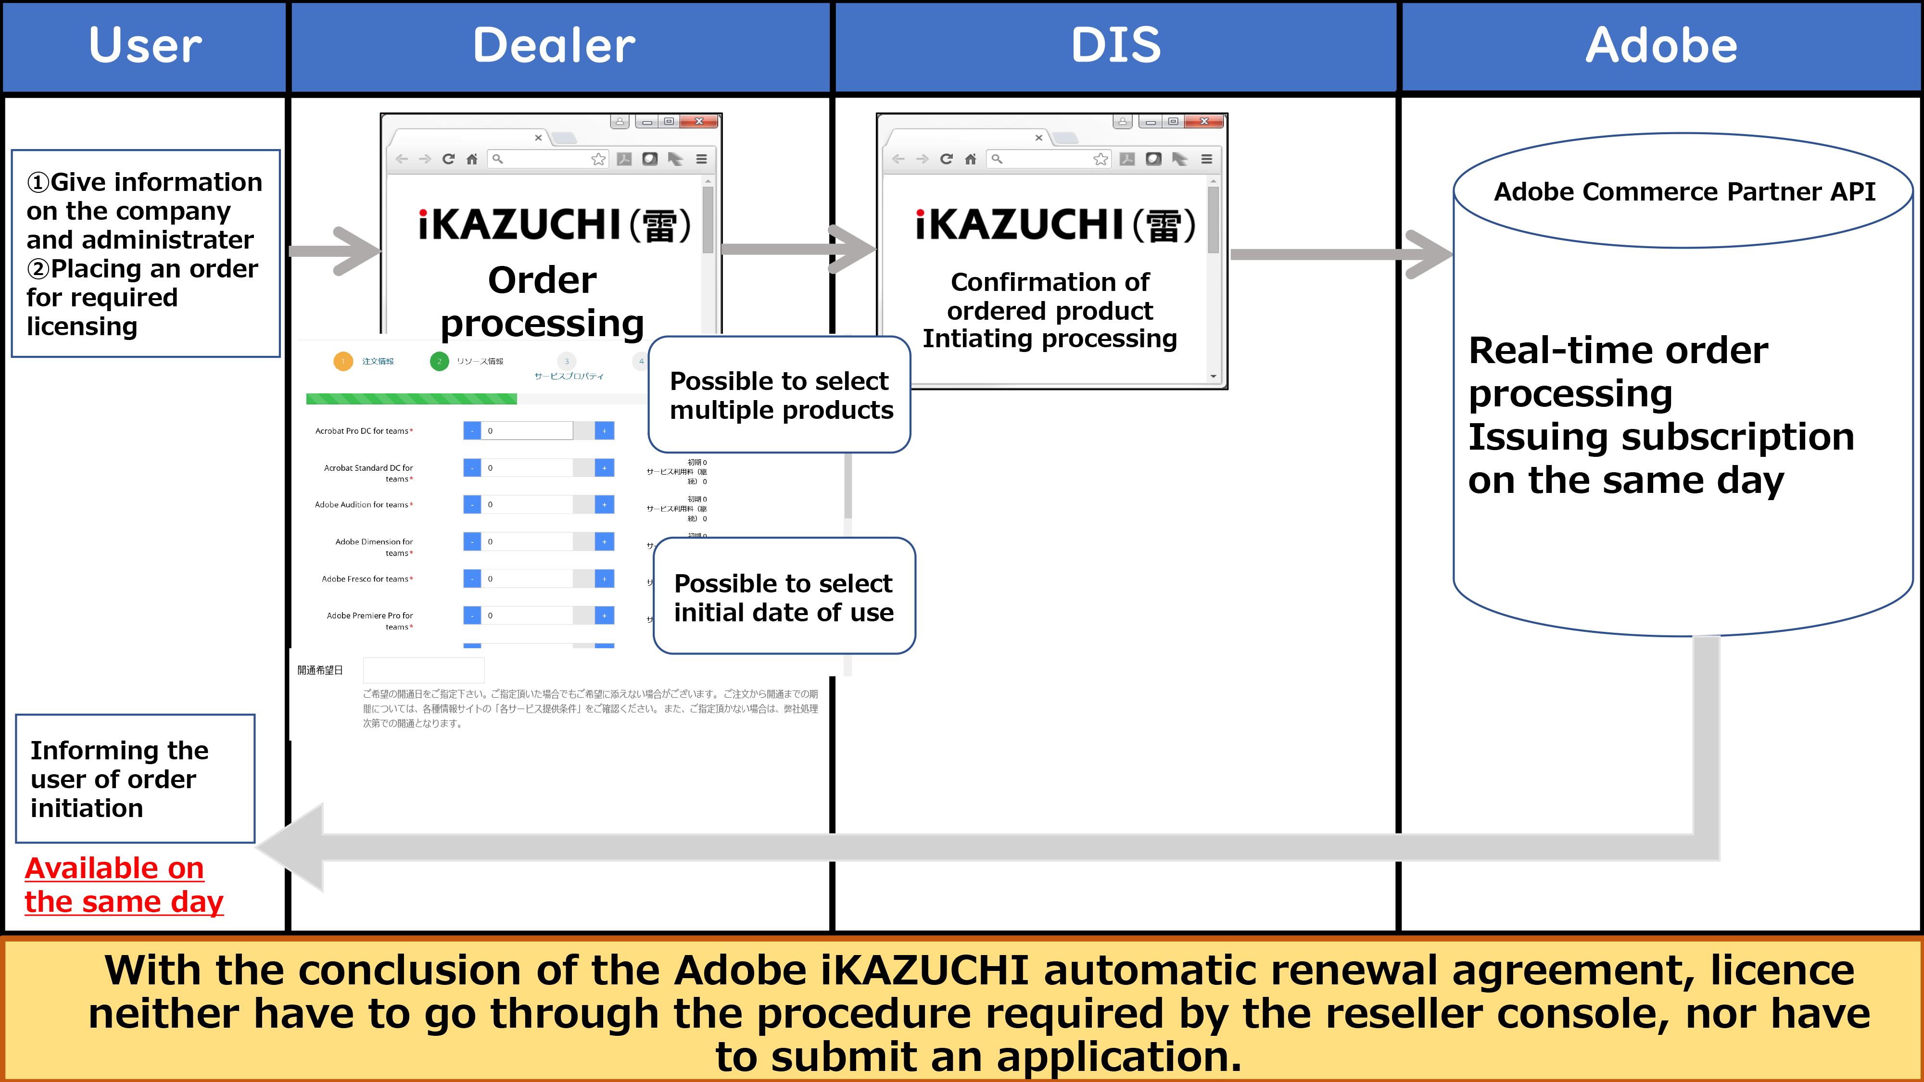The height and width of the screenshot is (1082, 1924).
Task: Click Adobe Fresco for teams quantity field
Action: (x=527, y=579)
